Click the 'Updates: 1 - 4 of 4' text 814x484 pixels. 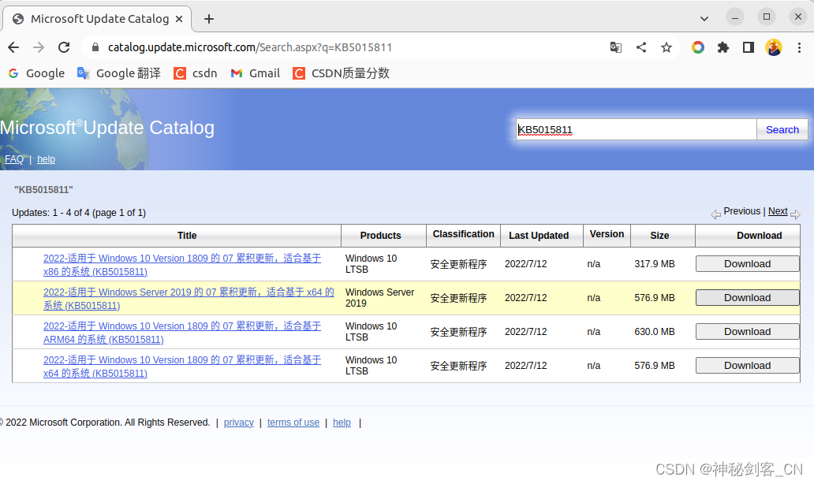tap(79, 213)
